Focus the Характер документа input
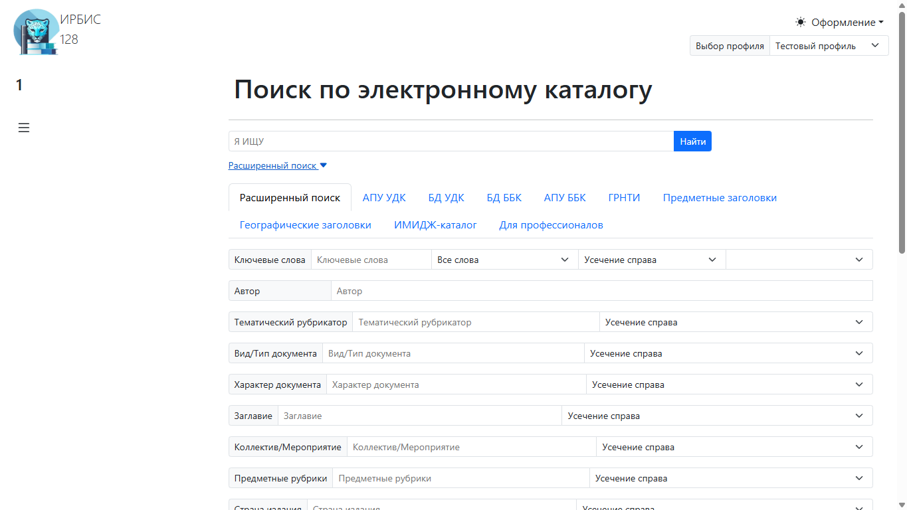Image resolution: width=907 pixels, height=510 pixels. (456, 384)
